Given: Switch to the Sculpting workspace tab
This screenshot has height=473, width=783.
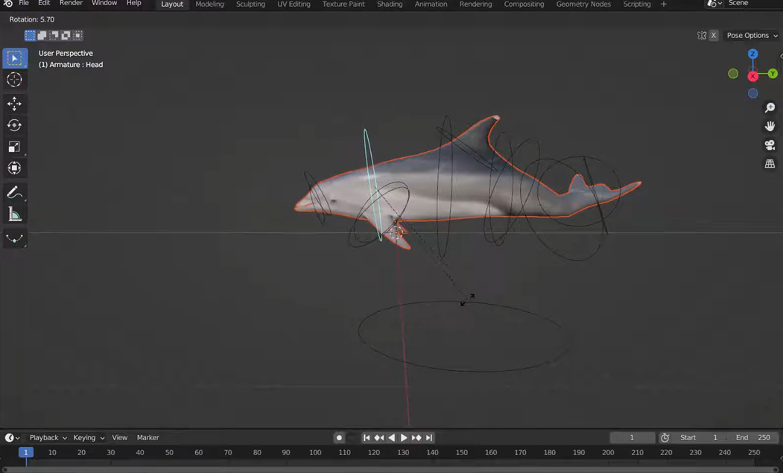Looking at the screenshot, I should click(x=250, y=4).
